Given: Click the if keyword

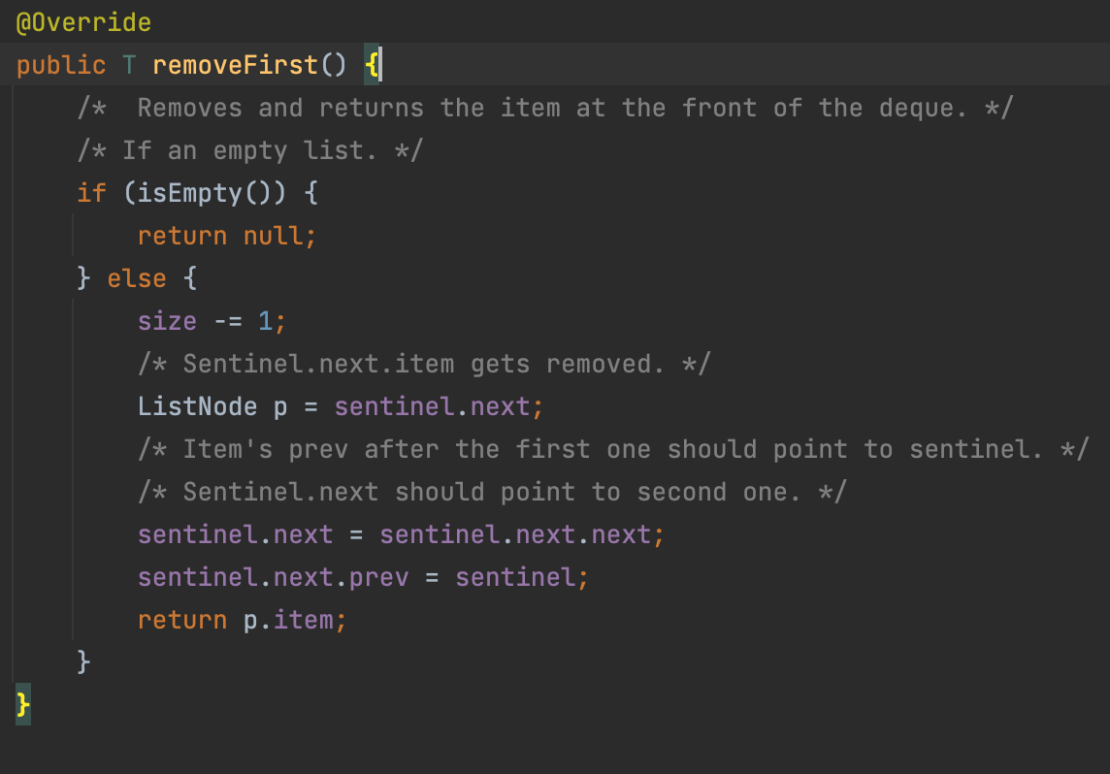Looking at the screenshot, I should click(91, 193).
